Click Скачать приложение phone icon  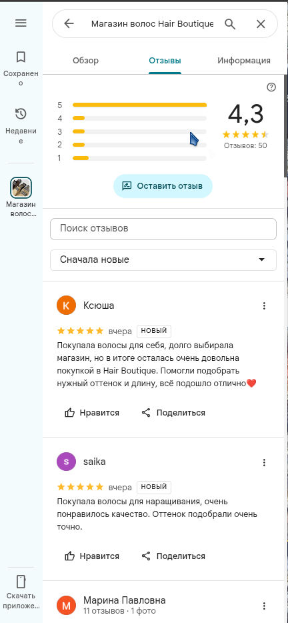pyautogui.click(x=21, y=582)
